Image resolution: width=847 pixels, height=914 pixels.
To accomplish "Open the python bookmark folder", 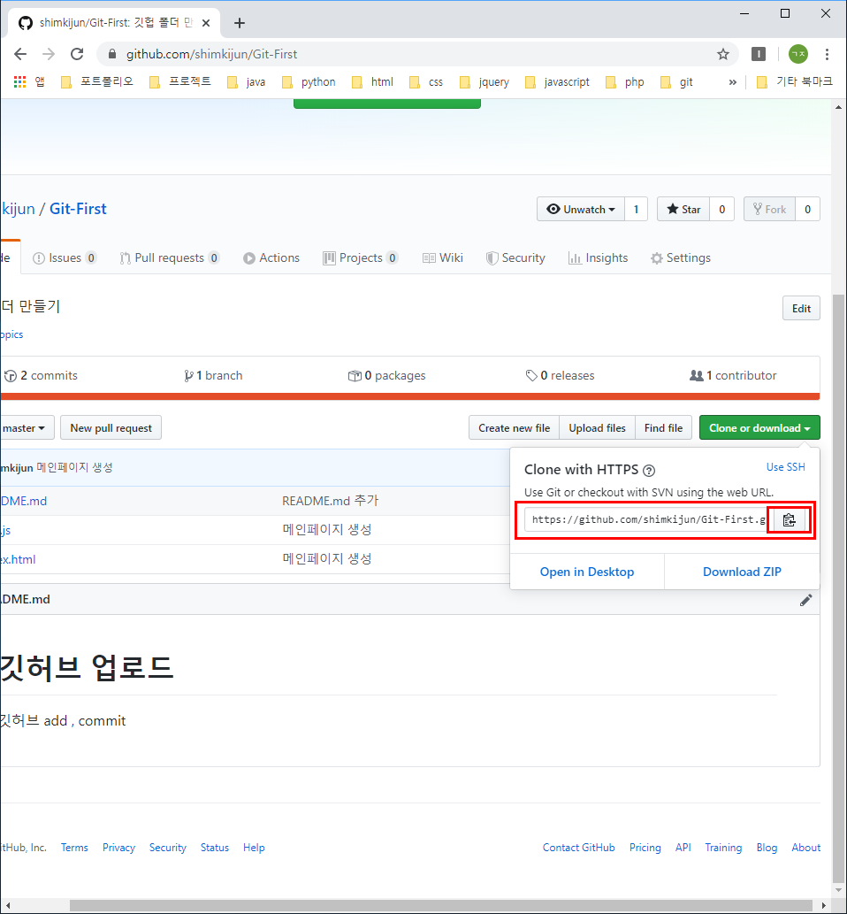I will (x=309, y=82).
